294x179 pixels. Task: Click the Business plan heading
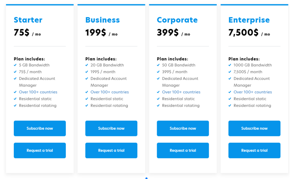(x=102, y=20)
